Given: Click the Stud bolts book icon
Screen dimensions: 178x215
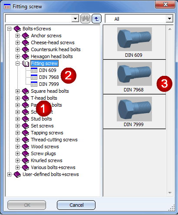Looking at the screenshot, I should pos(26,119).
